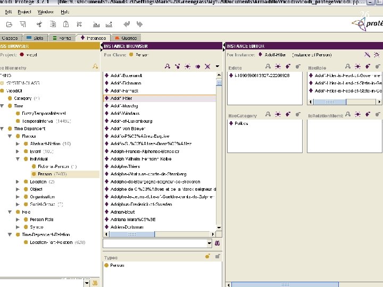Click Create Instance icon in Instance Browser
This screenshot has width=383, height=287.
(187, 66)
